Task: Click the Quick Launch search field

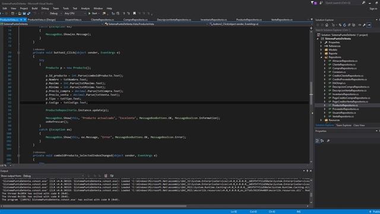Action: 343,2
